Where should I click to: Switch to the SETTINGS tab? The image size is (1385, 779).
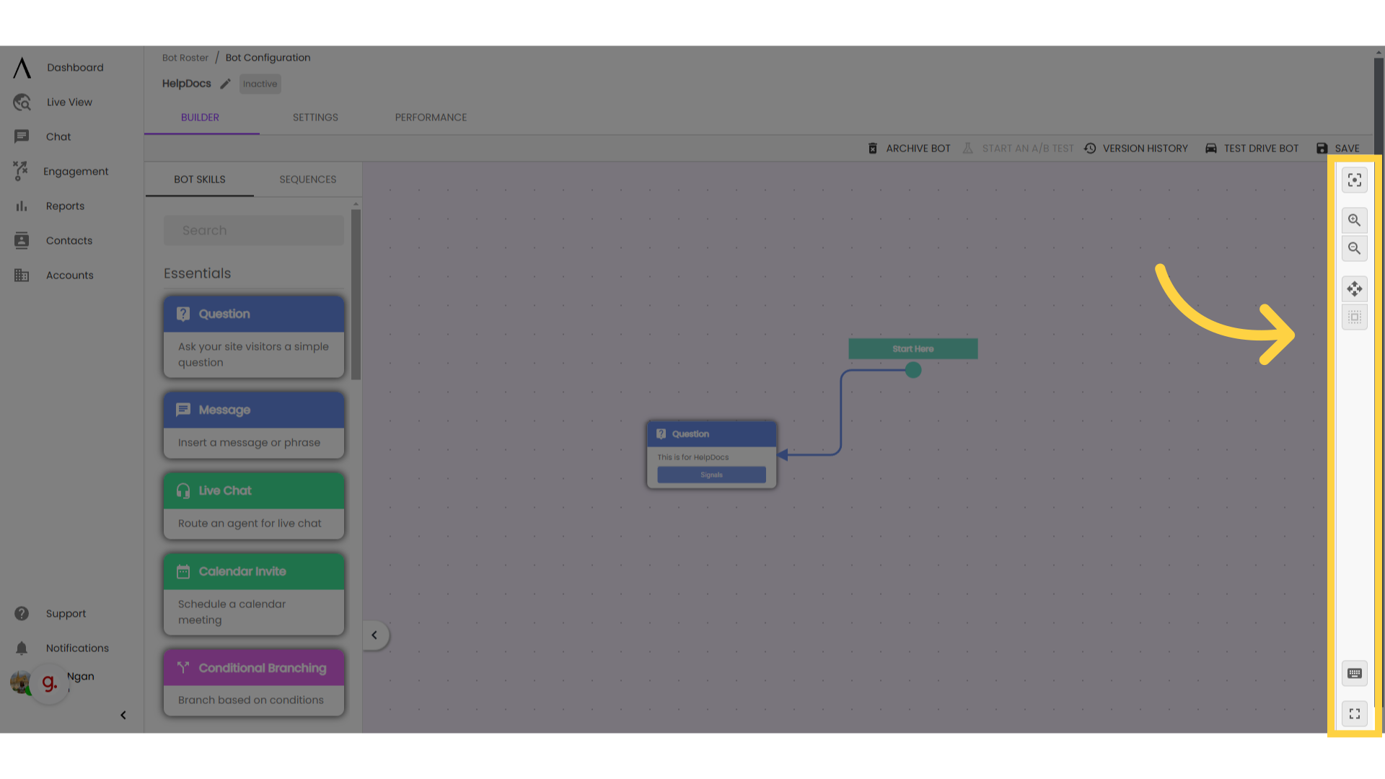click(316, 117)
